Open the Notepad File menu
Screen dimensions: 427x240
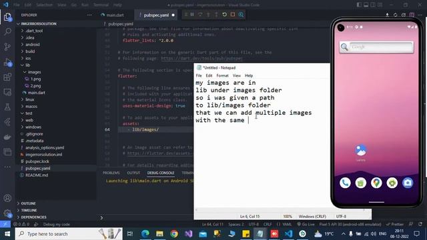click(199, 75)
